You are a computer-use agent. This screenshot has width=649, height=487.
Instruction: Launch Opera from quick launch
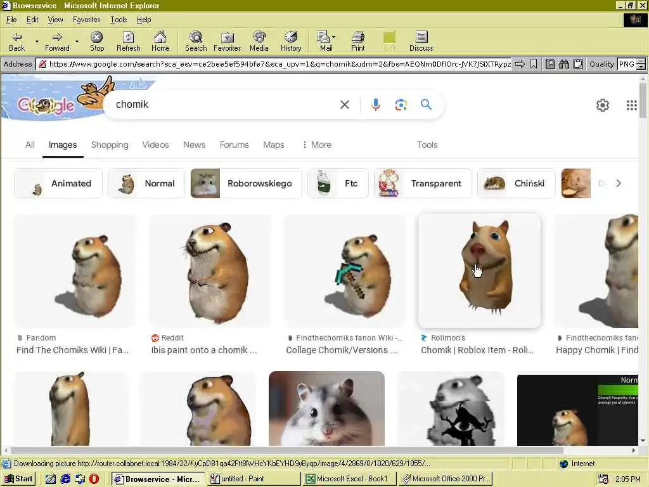[94, 479]
